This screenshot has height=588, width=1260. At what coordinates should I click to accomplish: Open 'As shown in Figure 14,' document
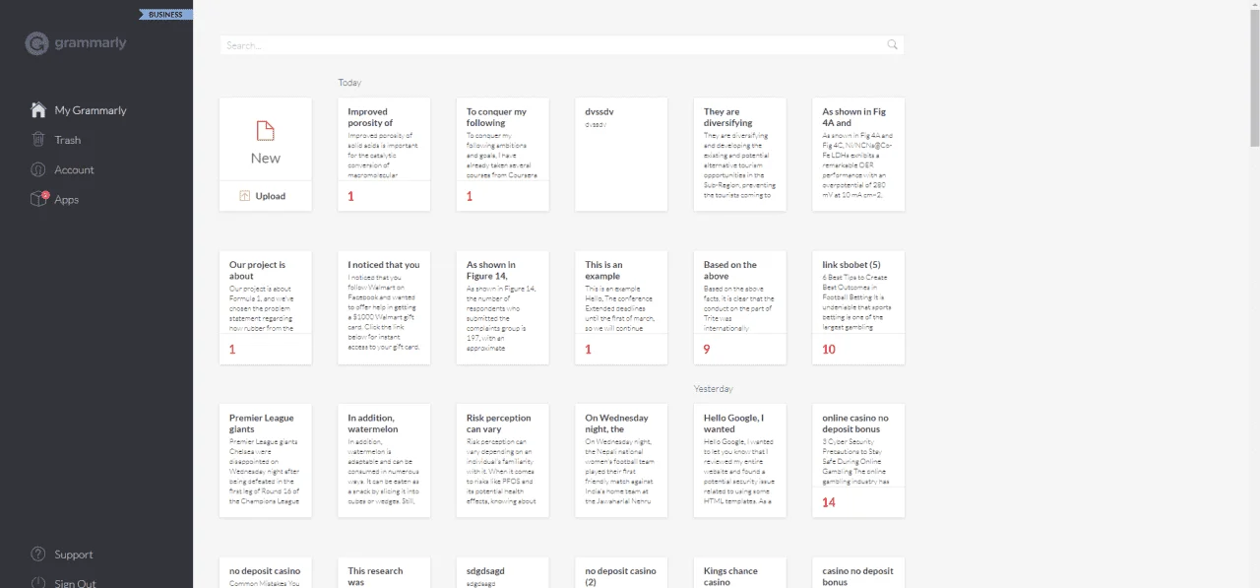pyautogui.click(x=503, y=307)
